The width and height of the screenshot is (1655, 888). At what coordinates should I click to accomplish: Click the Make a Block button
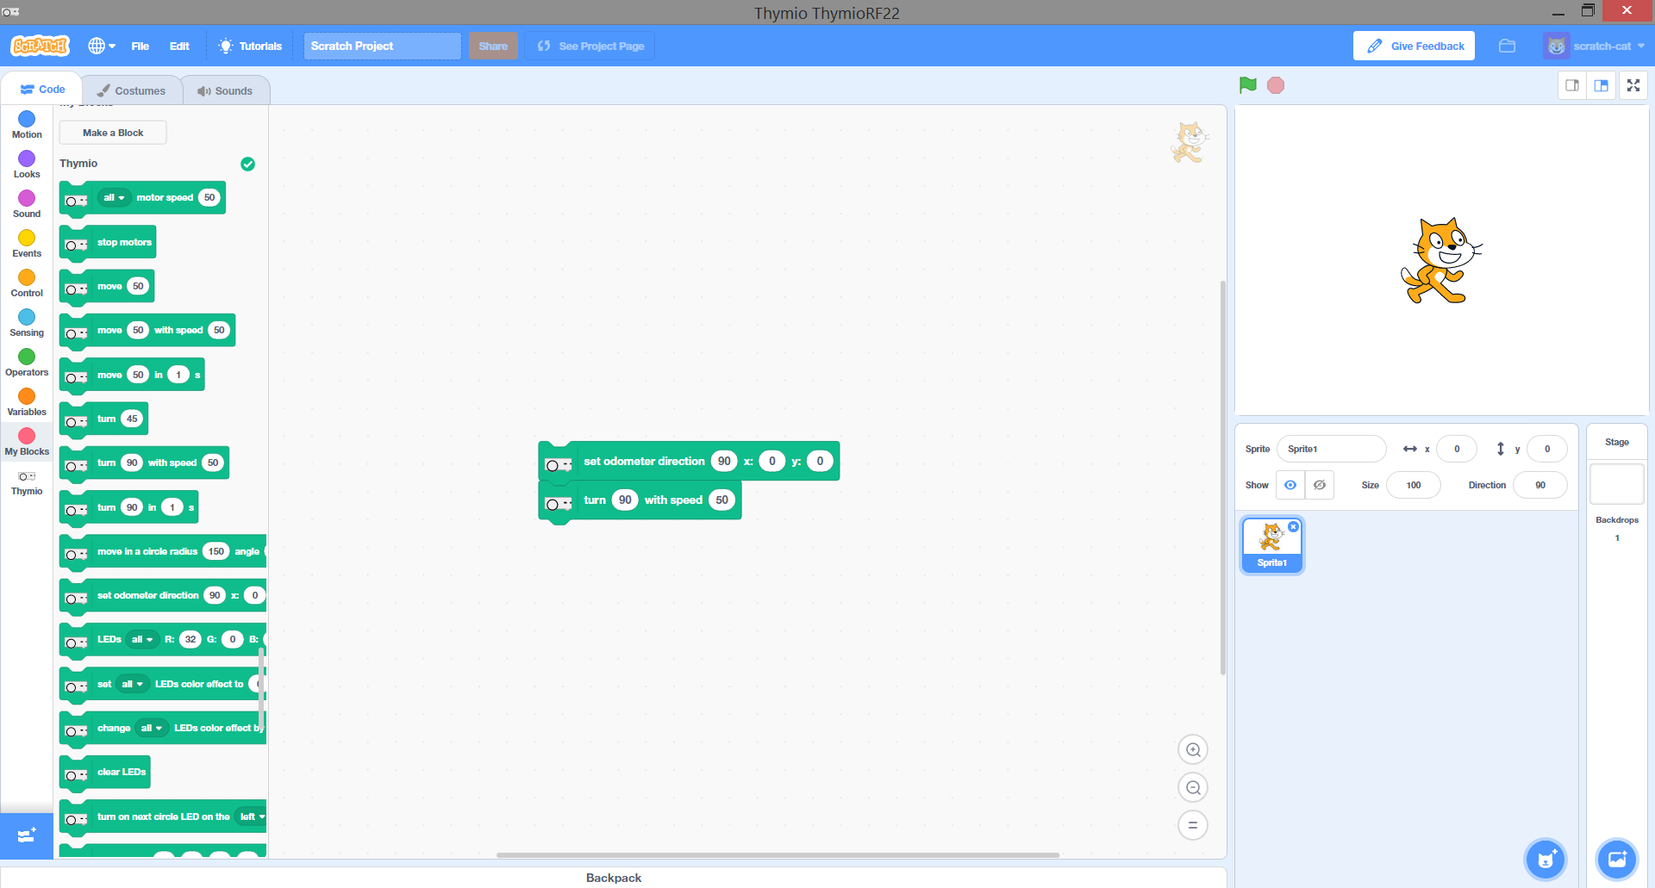point(112,132)
